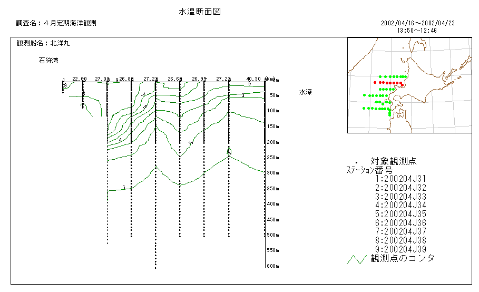Click the 40.30 distance value on top axis
Viewport: 479px width, 292px height.
(x=253, y=79)
